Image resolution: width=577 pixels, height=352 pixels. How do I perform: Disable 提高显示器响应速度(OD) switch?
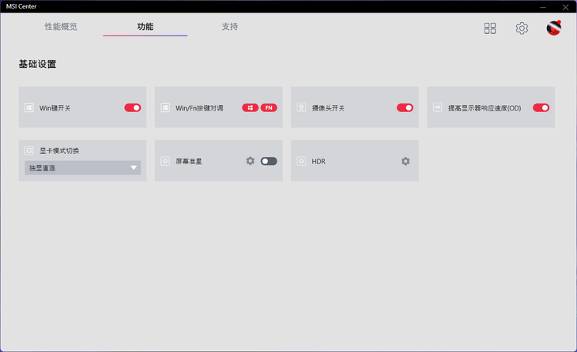541,107
